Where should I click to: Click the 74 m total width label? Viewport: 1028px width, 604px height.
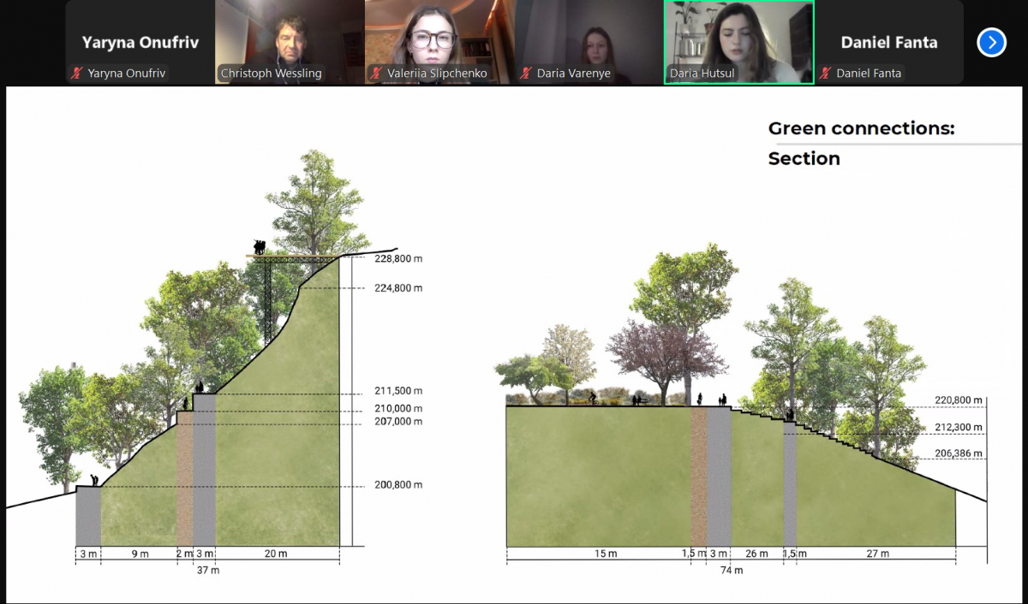[731, 570]
